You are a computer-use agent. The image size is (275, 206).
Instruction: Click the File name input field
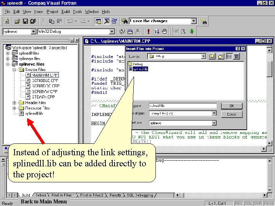click(x=183, y=105)
